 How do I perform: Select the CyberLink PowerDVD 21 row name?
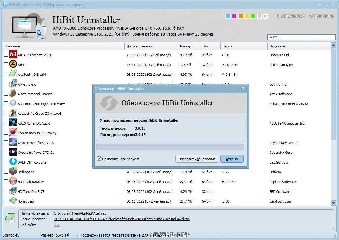click(x=36, y=152)
